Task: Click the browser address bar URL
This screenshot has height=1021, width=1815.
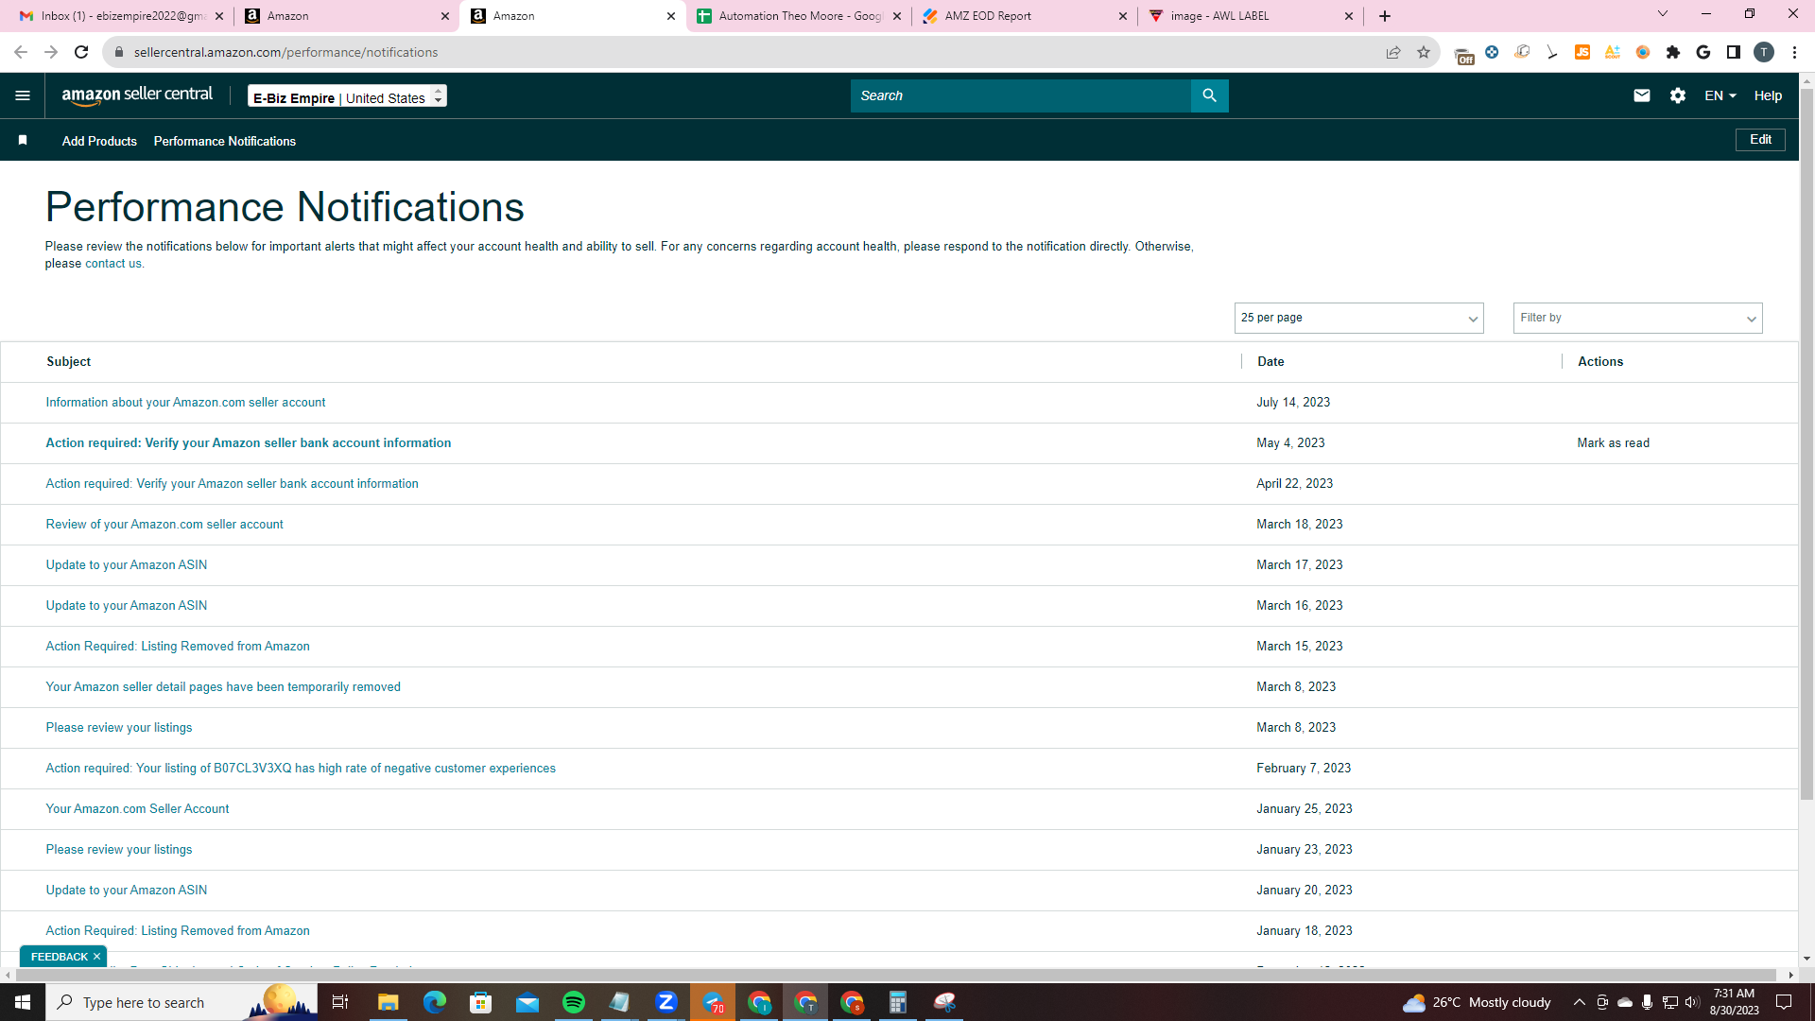Action: pos(285,52)
